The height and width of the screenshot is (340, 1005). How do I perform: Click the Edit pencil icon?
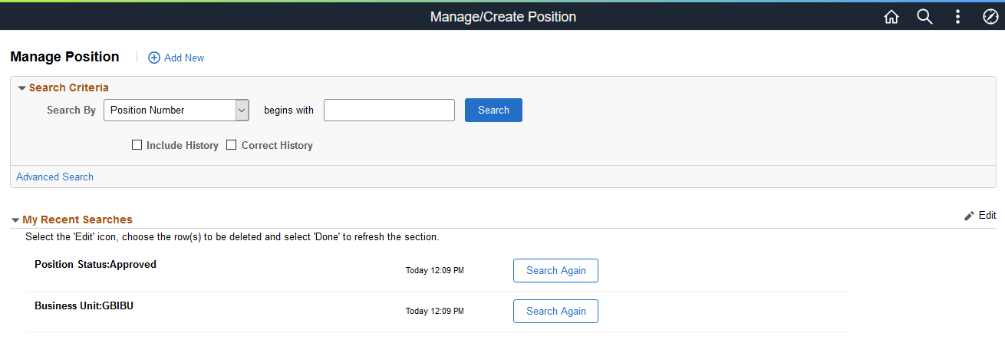pyautogui.click(x=969, y=216)
